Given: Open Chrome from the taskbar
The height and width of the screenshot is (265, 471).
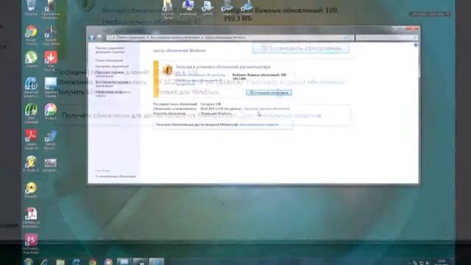Looking at the screenshot, I should coord(92,262).
